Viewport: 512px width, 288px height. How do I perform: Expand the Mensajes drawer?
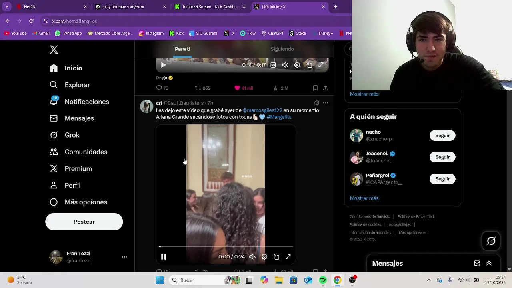click(489, 263)
